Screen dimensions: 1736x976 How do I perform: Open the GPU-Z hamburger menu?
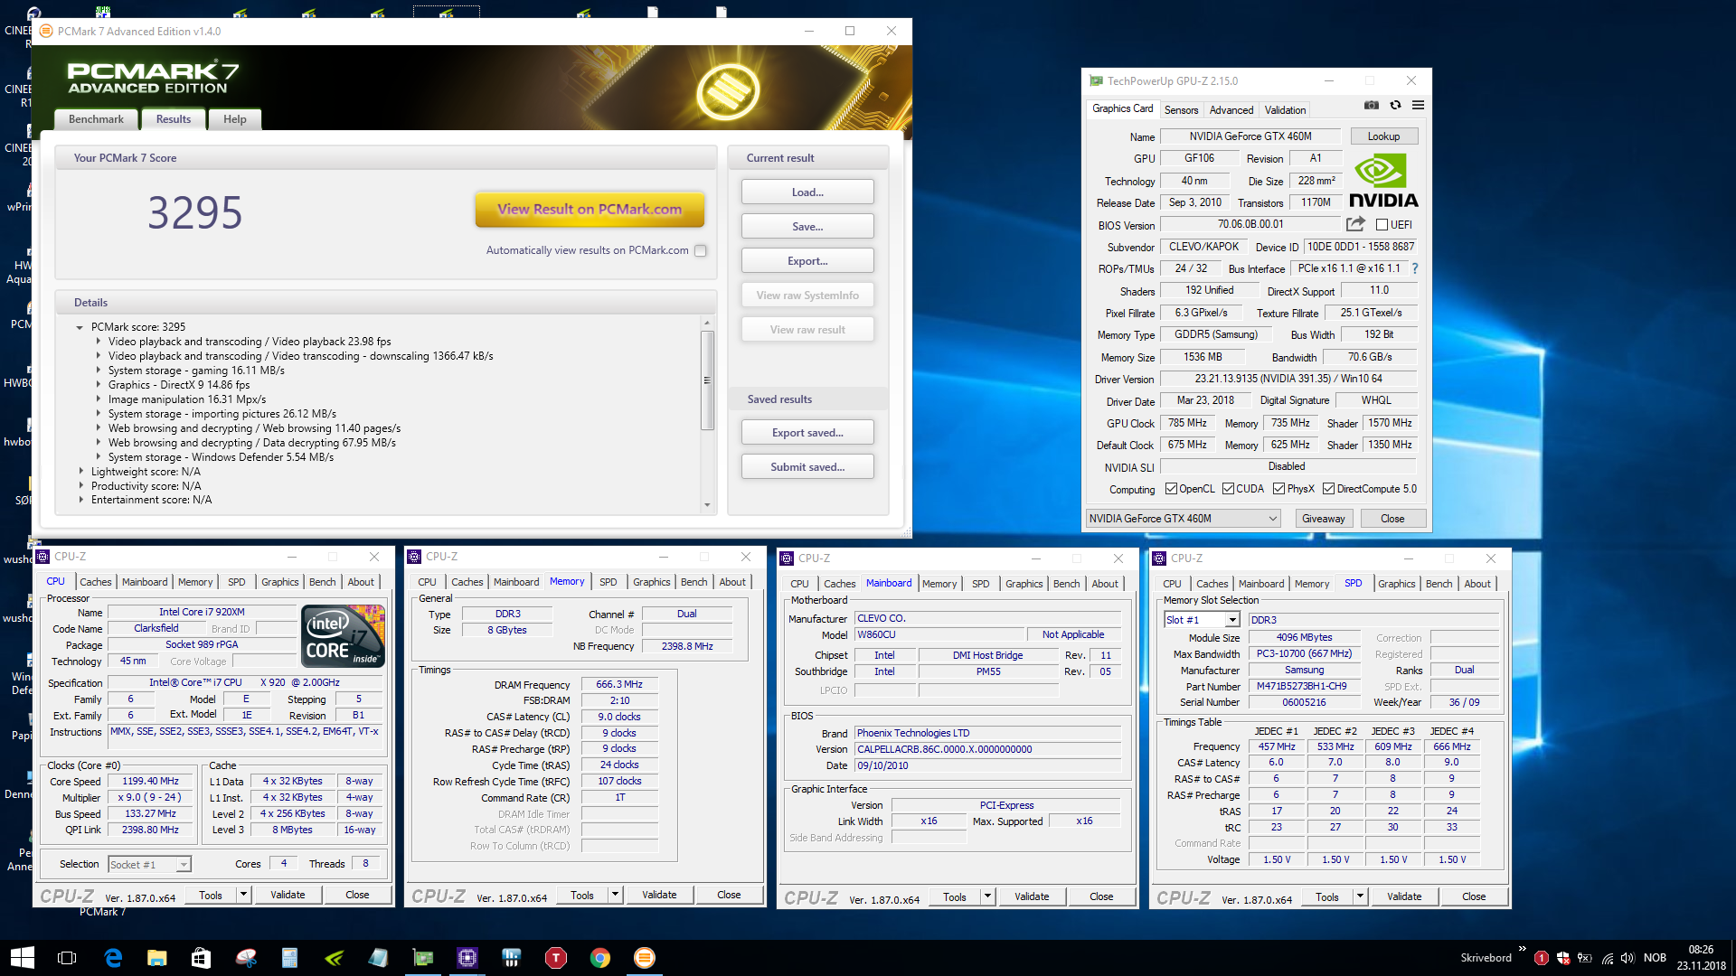pyautogui.click(x=1418, y=106)
